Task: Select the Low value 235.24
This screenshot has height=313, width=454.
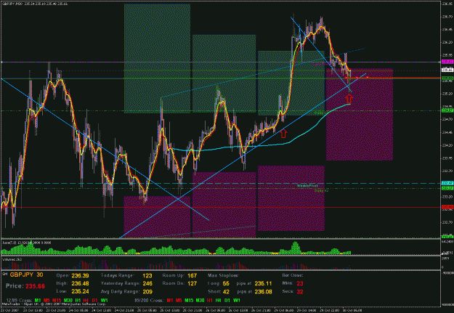Action: 80,291
